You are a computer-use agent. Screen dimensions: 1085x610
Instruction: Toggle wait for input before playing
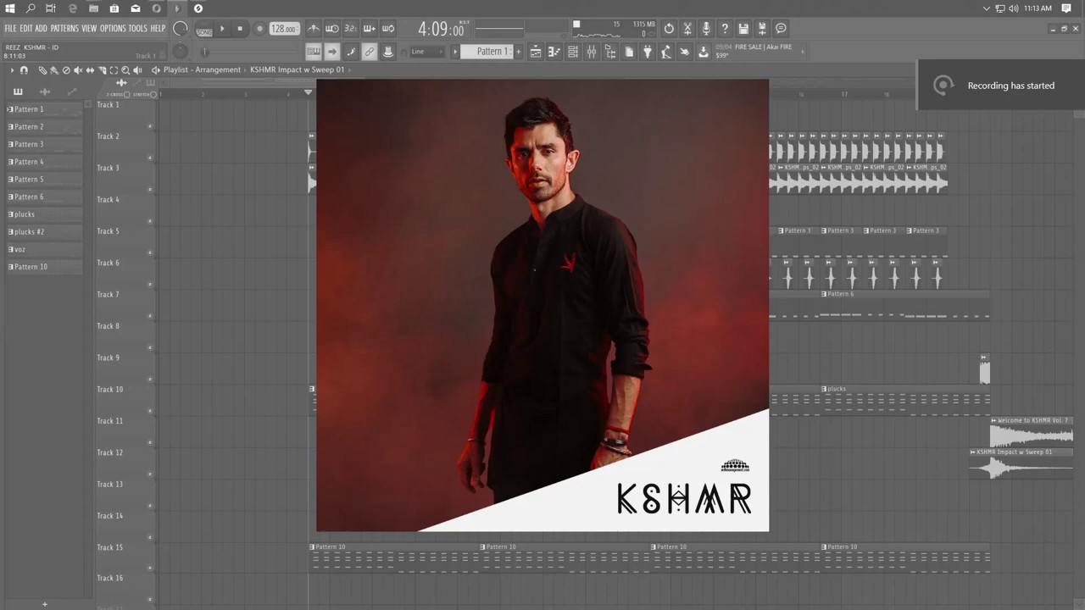(x=332, y=29)
